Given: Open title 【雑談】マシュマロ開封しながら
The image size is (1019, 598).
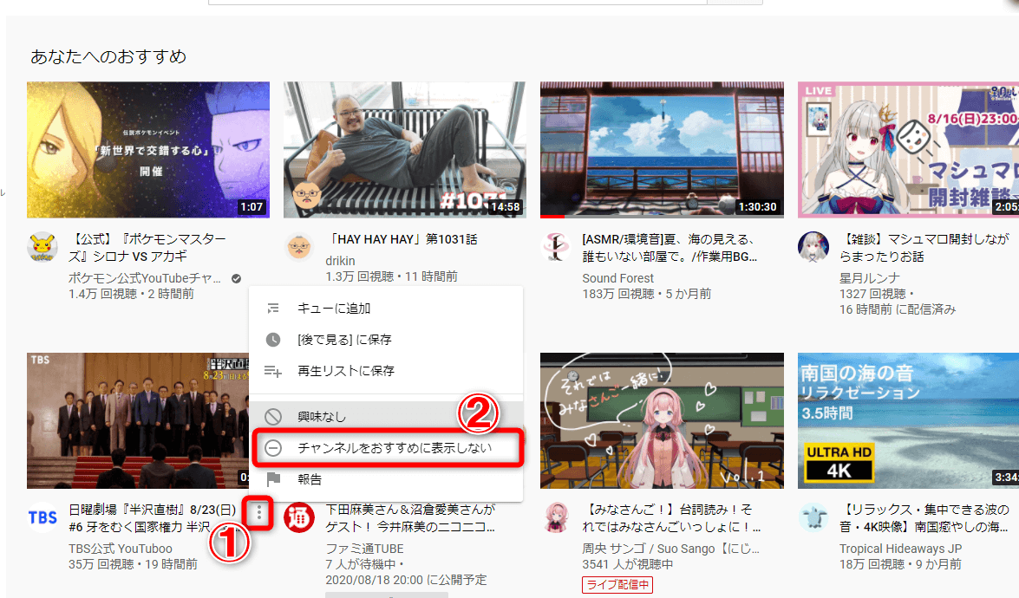Looking at the screenshot, I should [x=924, y=248].
